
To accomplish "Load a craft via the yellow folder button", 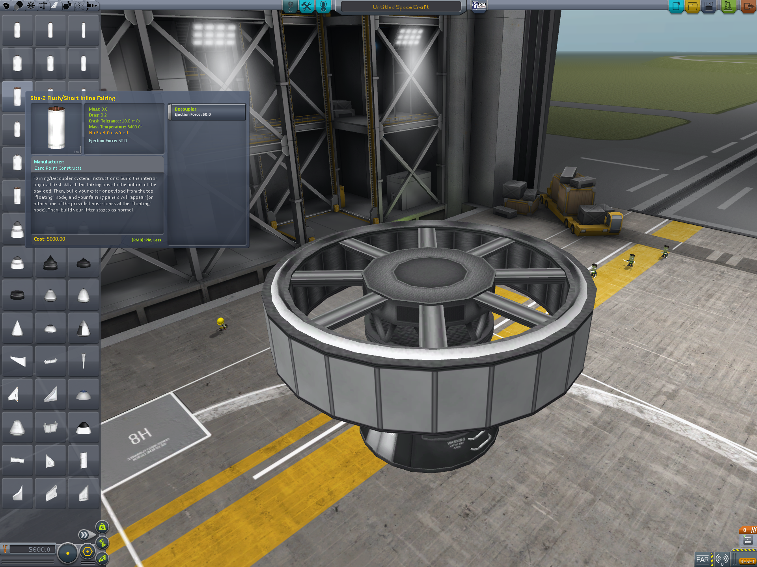I will pos(693,6).
